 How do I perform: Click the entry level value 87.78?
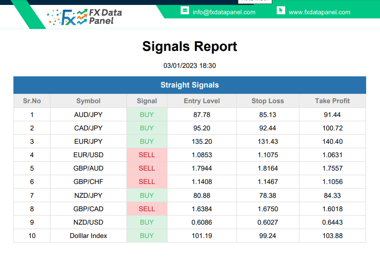tap(202, 115)
